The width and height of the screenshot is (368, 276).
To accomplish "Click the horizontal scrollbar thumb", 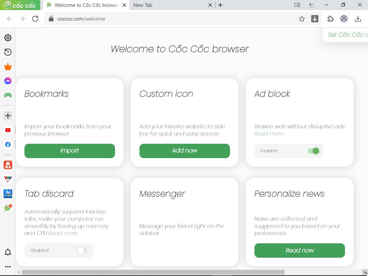I will (153, 272).
